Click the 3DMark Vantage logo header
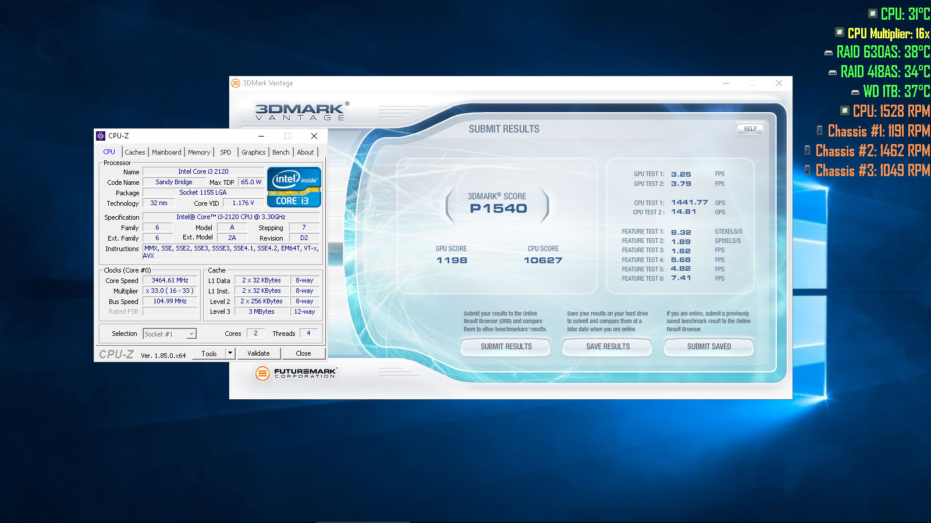Viewport: 931px width, 523px height. coord(302,111)
